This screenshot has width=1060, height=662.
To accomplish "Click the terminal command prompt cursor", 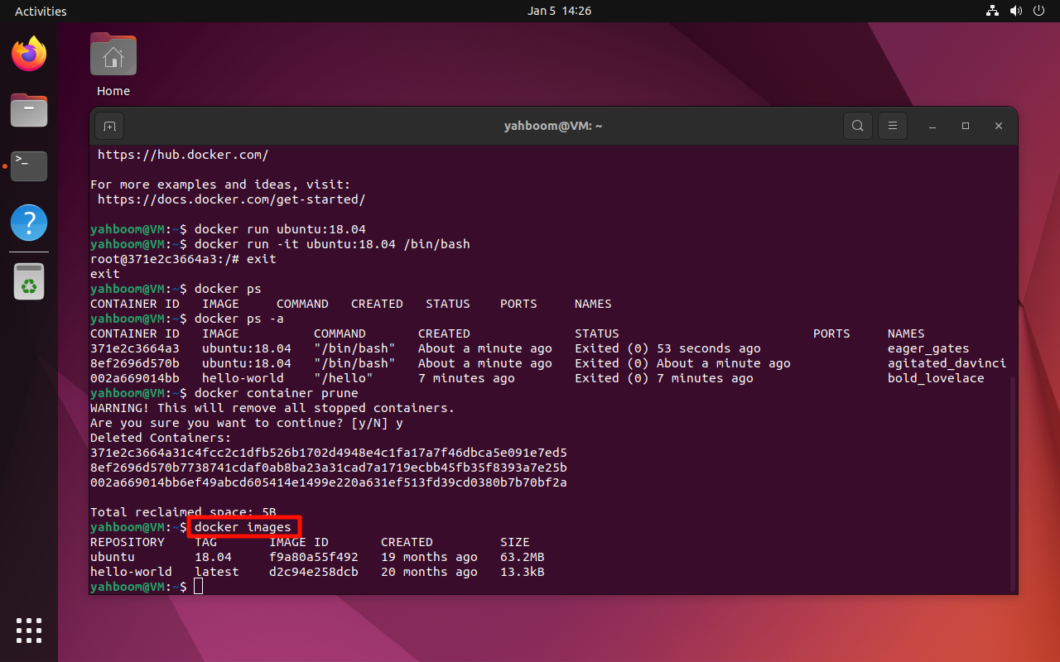I will click(198, 586).
